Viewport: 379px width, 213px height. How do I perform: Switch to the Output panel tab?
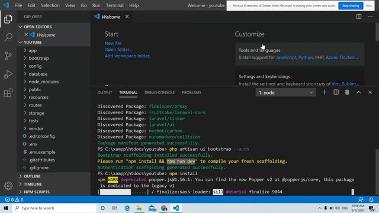point(105,92)
